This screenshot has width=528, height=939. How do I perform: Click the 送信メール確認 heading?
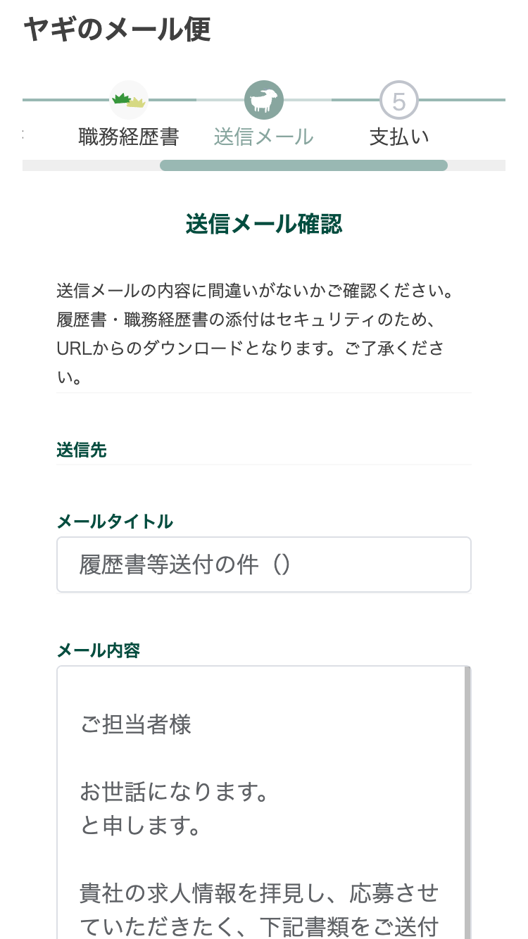coord(264,224)
